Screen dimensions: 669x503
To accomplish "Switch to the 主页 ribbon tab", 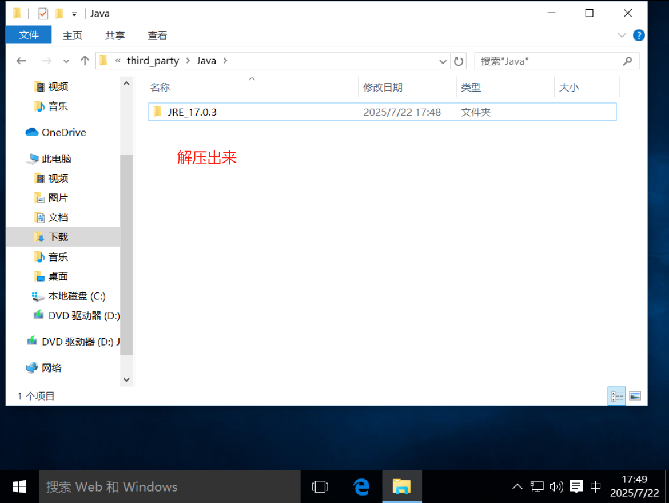I will (x=72, y=35).
